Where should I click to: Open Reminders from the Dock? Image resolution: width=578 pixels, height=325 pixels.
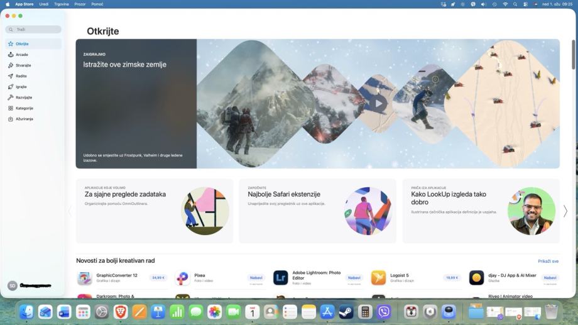click(290, 312)
